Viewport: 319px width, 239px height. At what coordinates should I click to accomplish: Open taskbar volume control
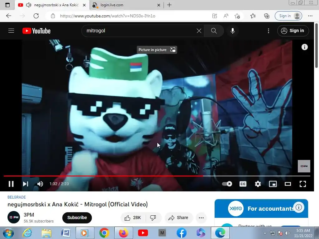[x=288, y=233]
